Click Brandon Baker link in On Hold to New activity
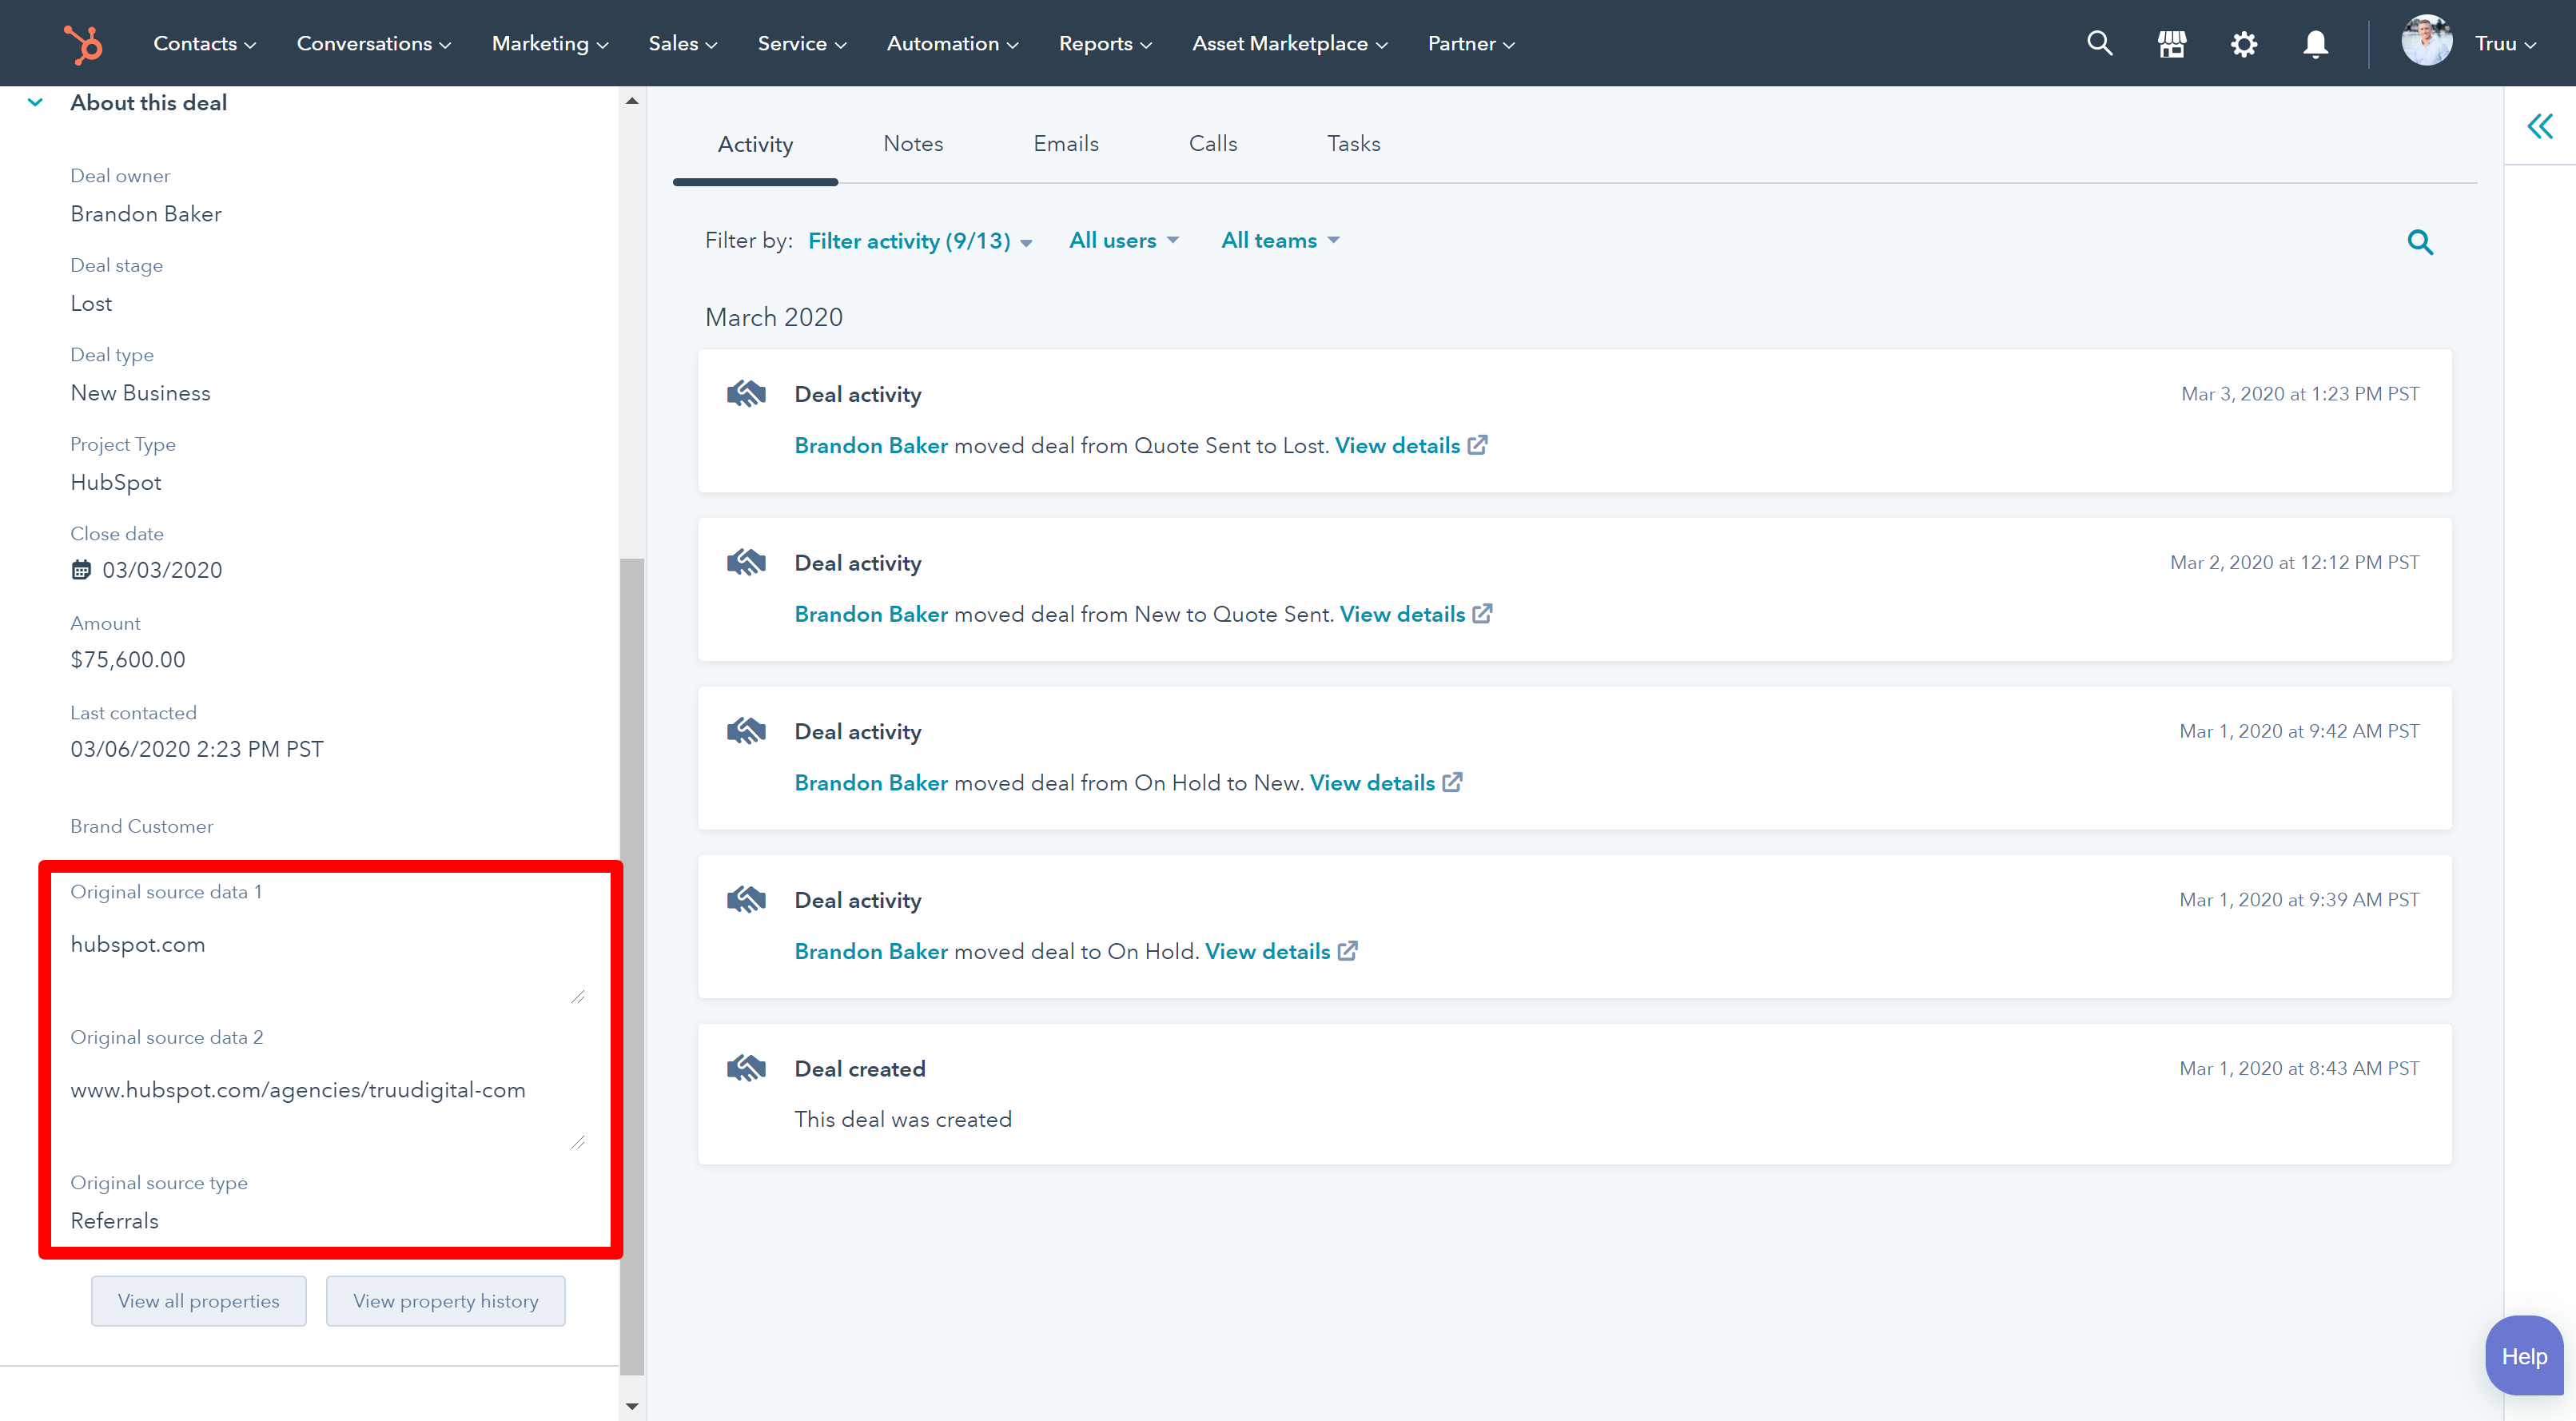The height and width of the screenshot is (1421, 2576). tap(871, 783)
